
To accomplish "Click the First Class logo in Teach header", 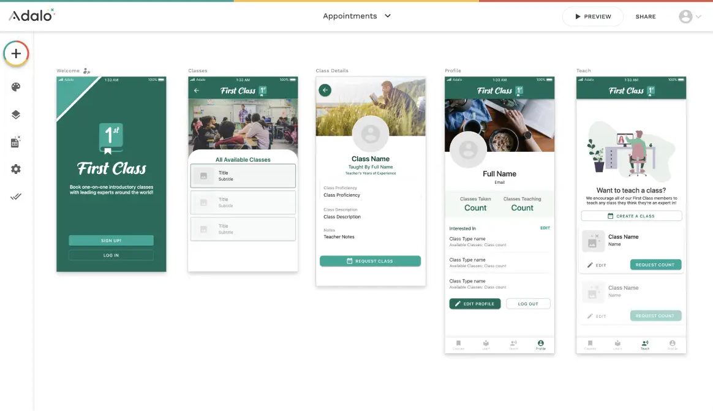I will [631, 91].
